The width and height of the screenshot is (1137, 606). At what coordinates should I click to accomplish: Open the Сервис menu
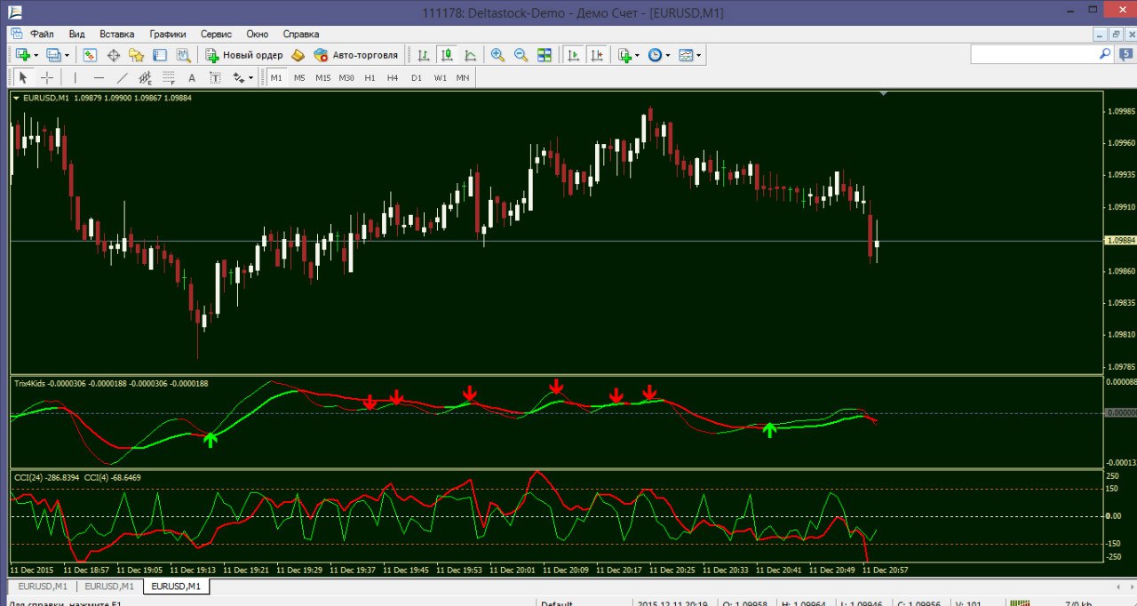click(216, 34)
